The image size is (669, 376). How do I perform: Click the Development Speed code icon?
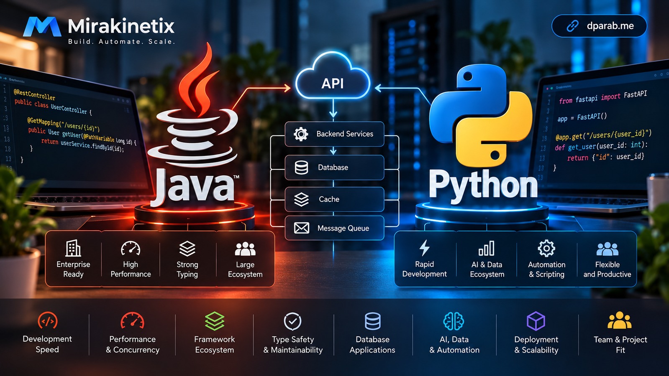point(48,321)
